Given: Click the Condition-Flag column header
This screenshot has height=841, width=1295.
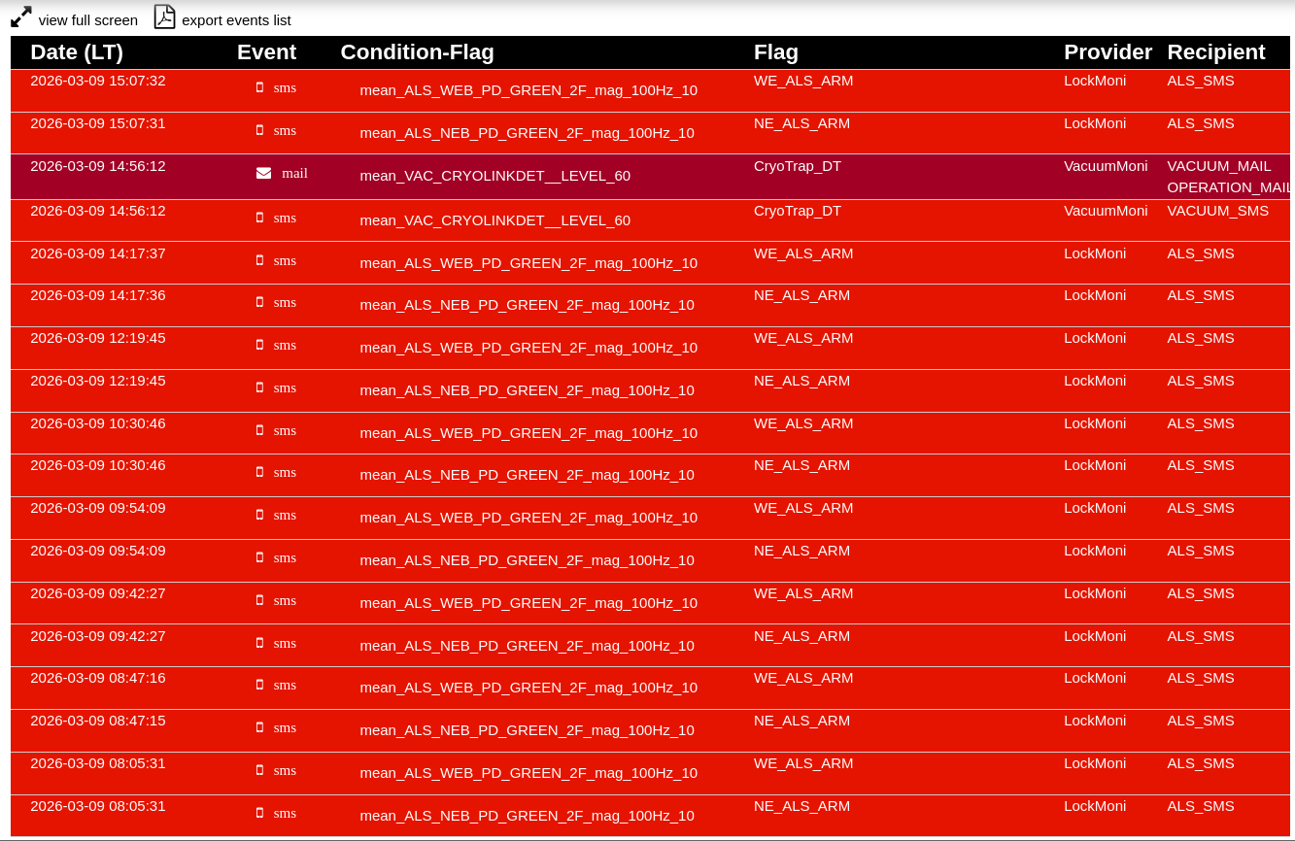Looking at the screenshot, I should click(x=417, y=52).
